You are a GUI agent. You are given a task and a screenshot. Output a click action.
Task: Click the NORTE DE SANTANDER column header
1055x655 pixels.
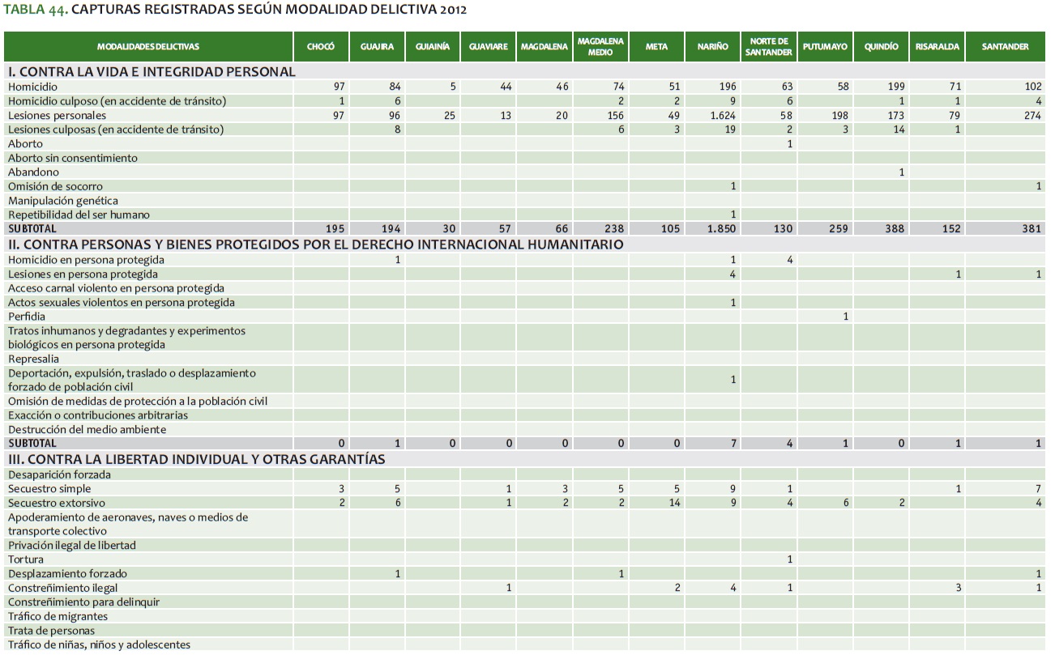point(770,47)
